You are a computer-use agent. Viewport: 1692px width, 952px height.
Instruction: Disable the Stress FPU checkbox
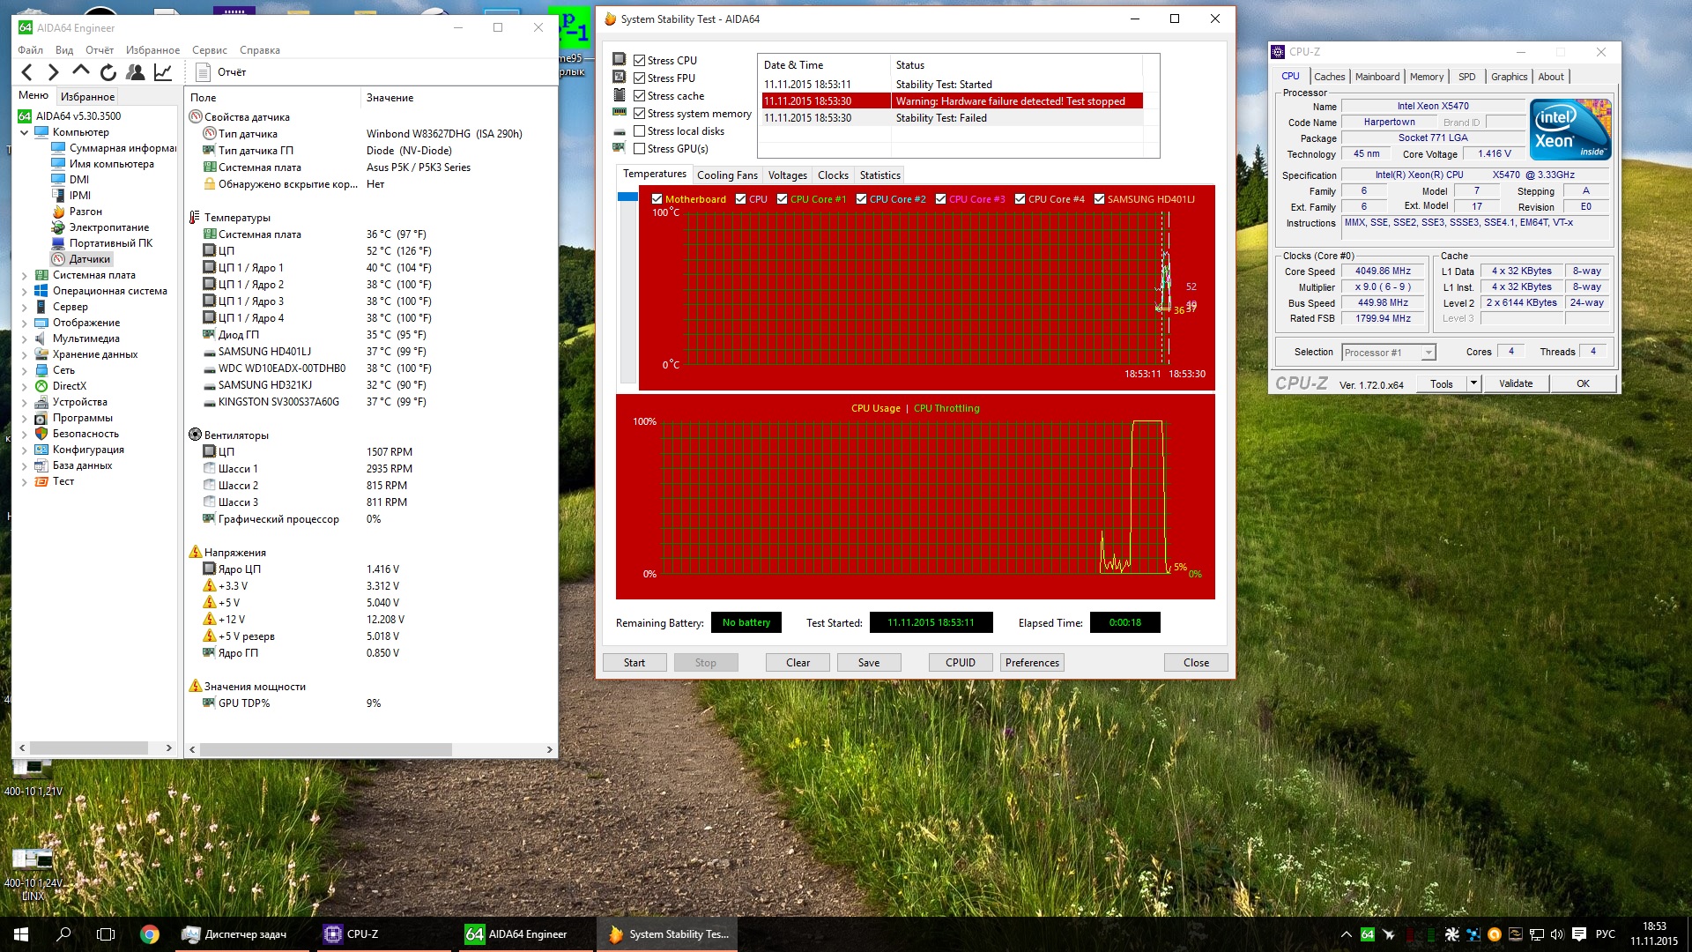tap(640, 78)
